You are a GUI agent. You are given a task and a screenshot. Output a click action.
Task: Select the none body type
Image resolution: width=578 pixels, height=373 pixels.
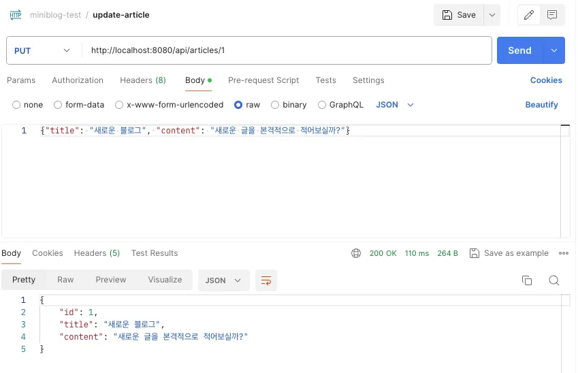pos(16,105)
